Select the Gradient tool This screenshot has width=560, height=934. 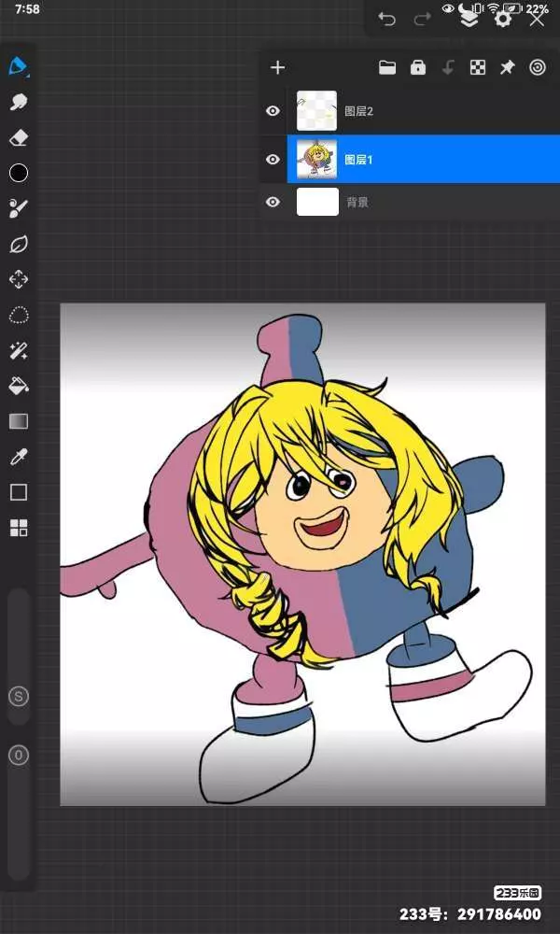(x=18, y=421)
